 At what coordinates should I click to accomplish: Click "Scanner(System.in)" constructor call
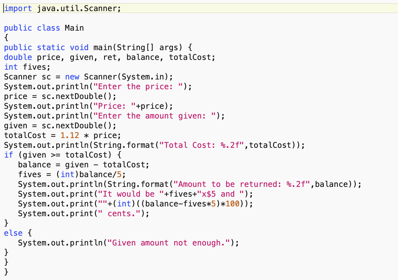point(126,77)
